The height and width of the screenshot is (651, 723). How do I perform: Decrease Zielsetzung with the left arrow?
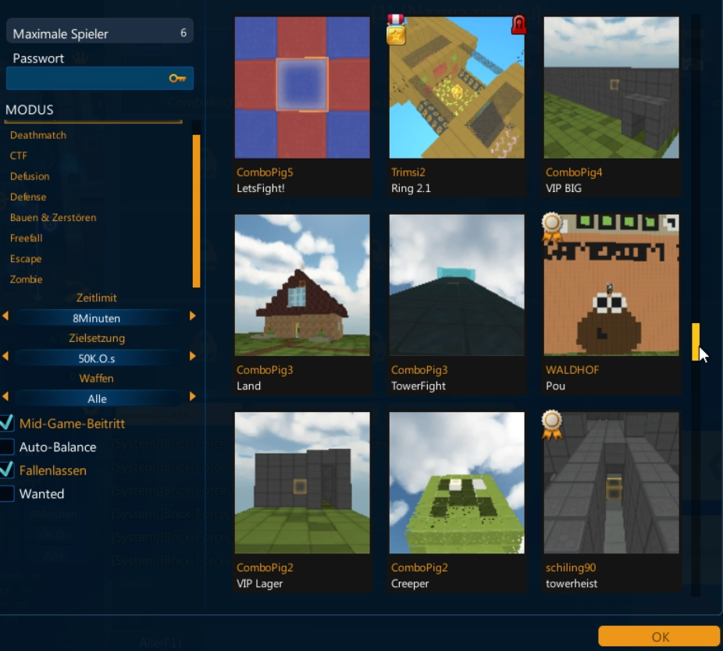click(5, 356)
